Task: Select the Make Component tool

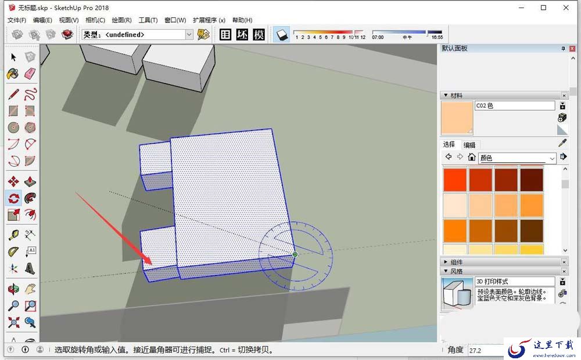Action: (x=30, y=57)
